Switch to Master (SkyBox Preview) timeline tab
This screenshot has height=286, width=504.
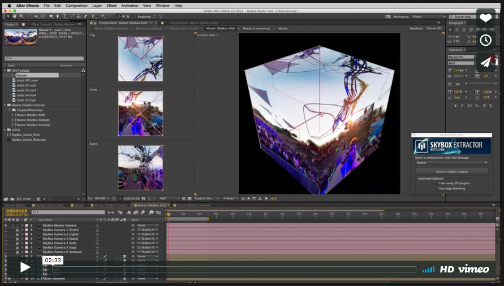[193, 205]
